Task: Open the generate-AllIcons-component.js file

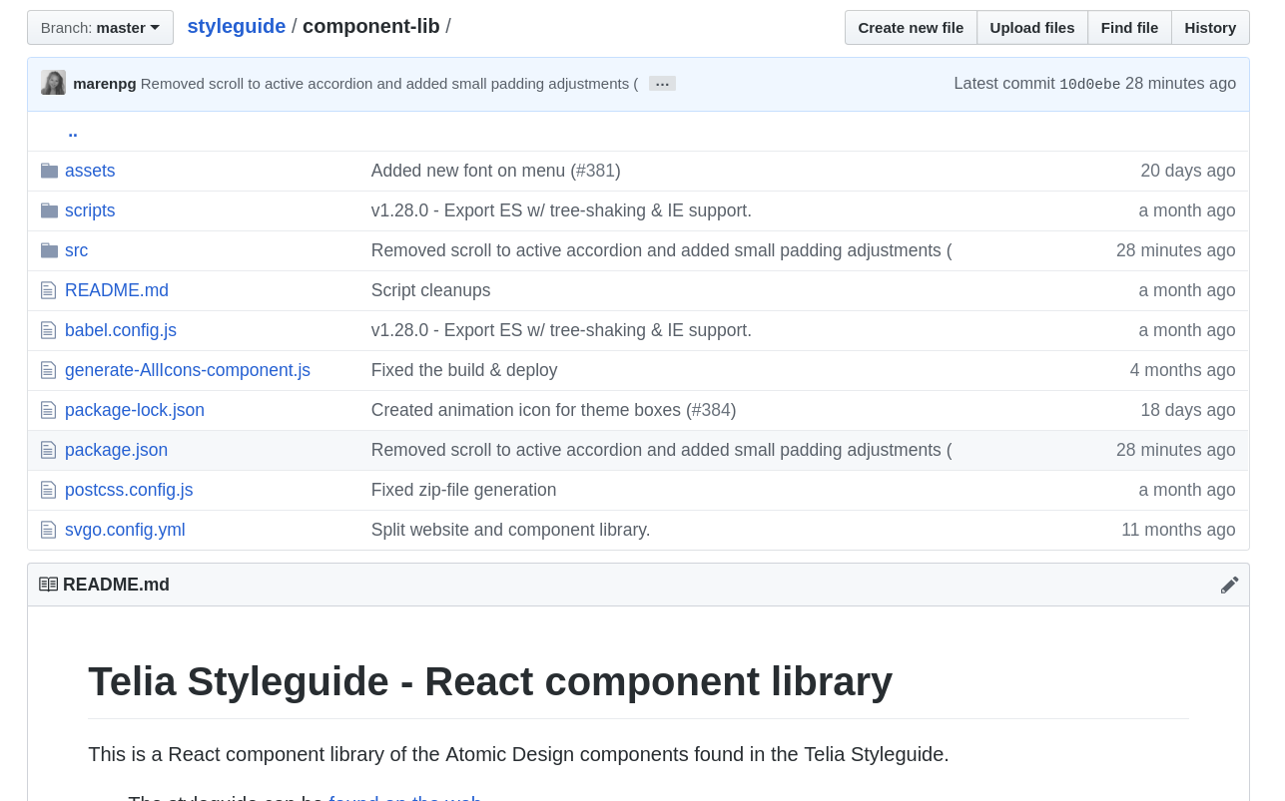Action: pos(188,370)
